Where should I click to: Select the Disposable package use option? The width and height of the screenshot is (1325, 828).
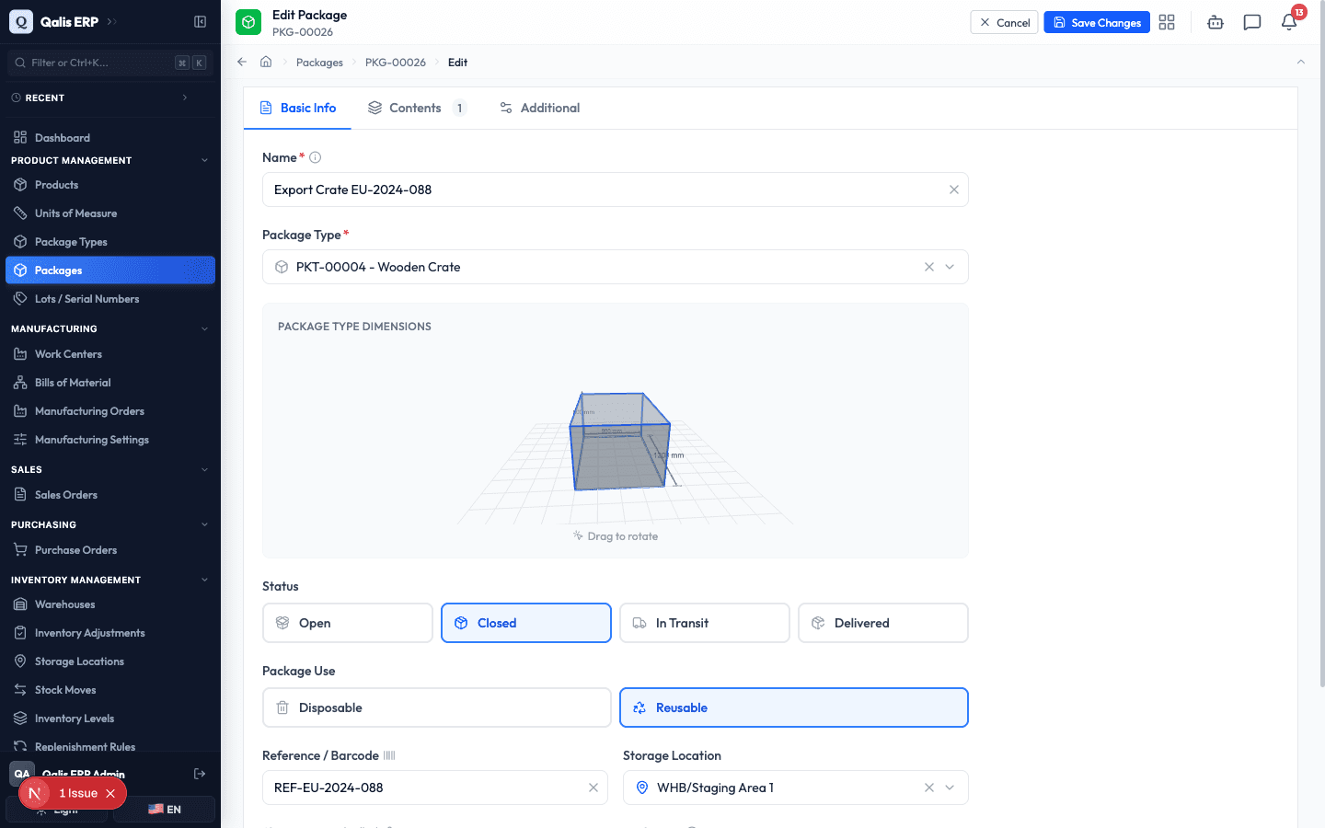pos(437,707)
